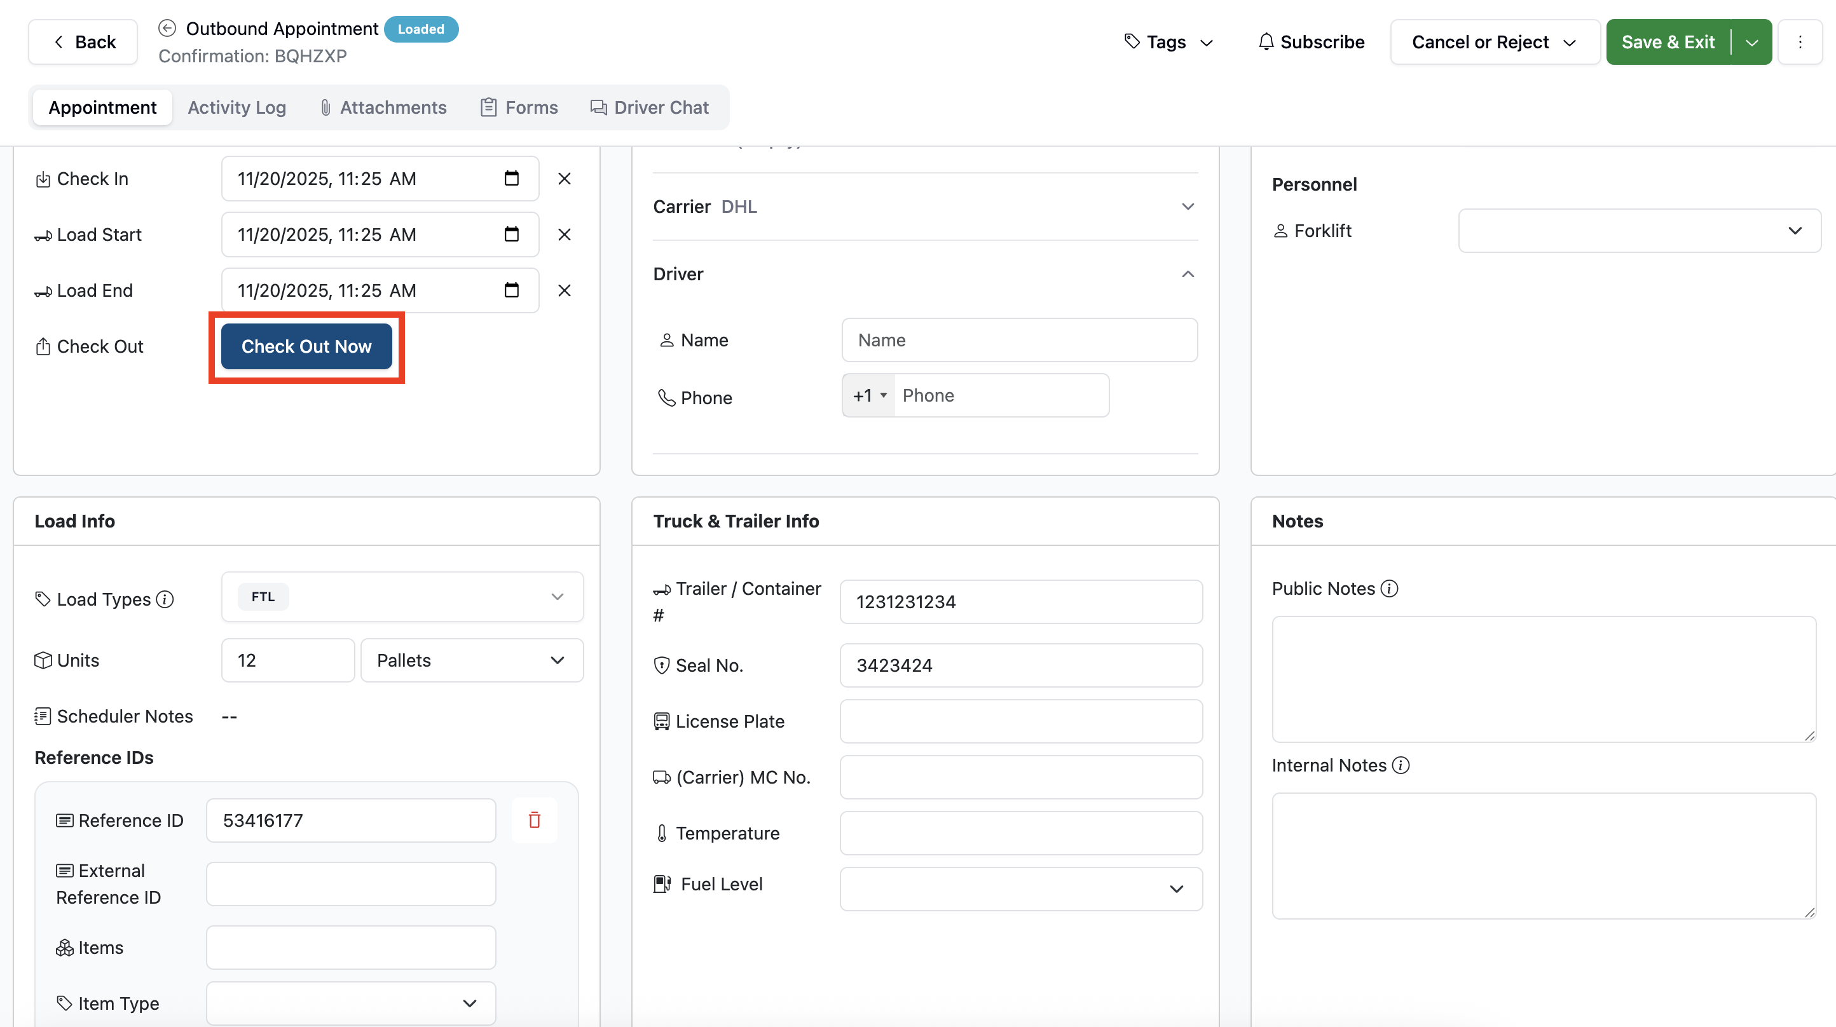This screenshot has width=1836, height=1027.
Task: Click the Check Out icon label
Action: tap(43, 346)
